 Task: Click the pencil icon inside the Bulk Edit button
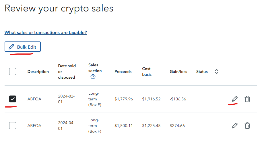pyautogui.click(x=11, y=47)
